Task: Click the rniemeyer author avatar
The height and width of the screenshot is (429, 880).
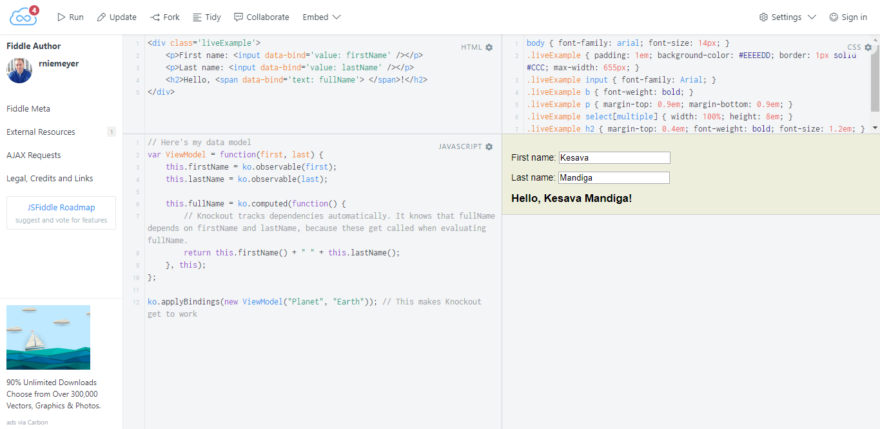Action: tap(19, 70)
